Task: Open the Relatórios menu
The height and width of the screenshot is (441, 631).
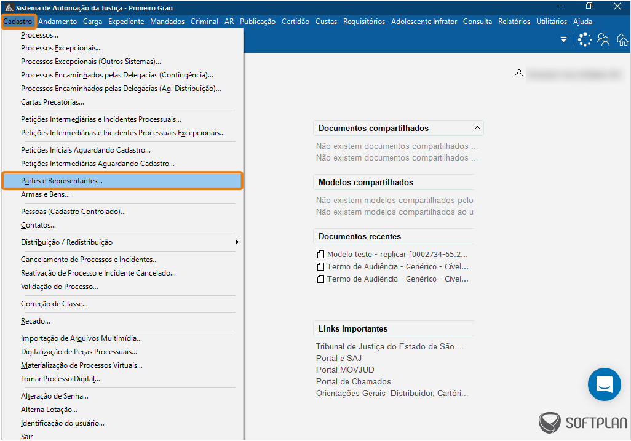Action: tap(514, 22)
